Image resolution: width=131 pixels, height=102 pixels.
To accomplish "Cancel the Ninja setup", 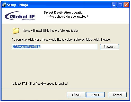I will (117, 95).
